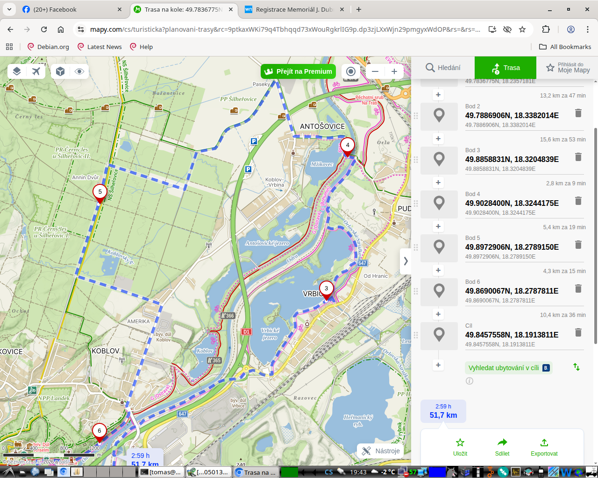This screenshot has height=478, width=598.
Task: Open the map layers switcher
Action: 17,71
